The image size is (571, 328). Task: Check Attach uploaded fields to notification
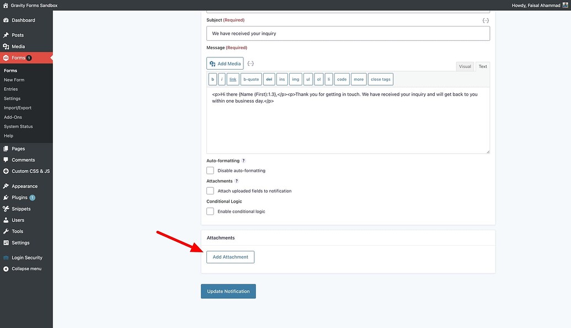210,191
